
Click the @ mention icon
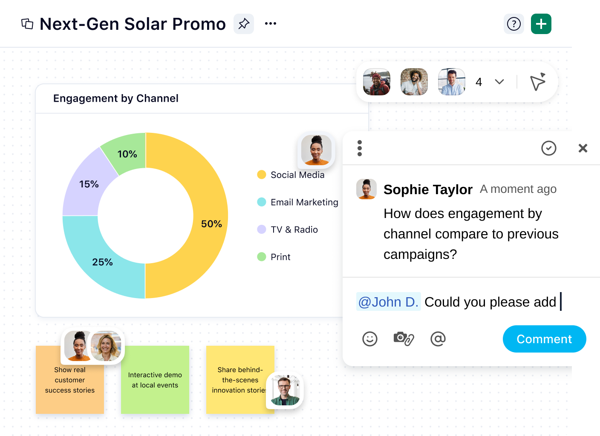click(438, 339)
